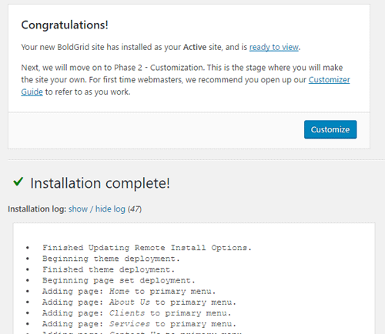Click the 'Guide' link on second line
Screen dimensions: 385x334
[32, 92]
